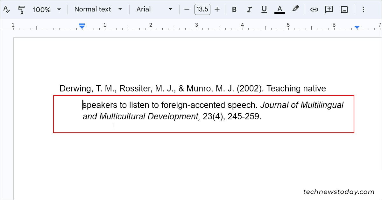
Task: Click the right indent marker on ruler
Action: click(x=357, y=28)
